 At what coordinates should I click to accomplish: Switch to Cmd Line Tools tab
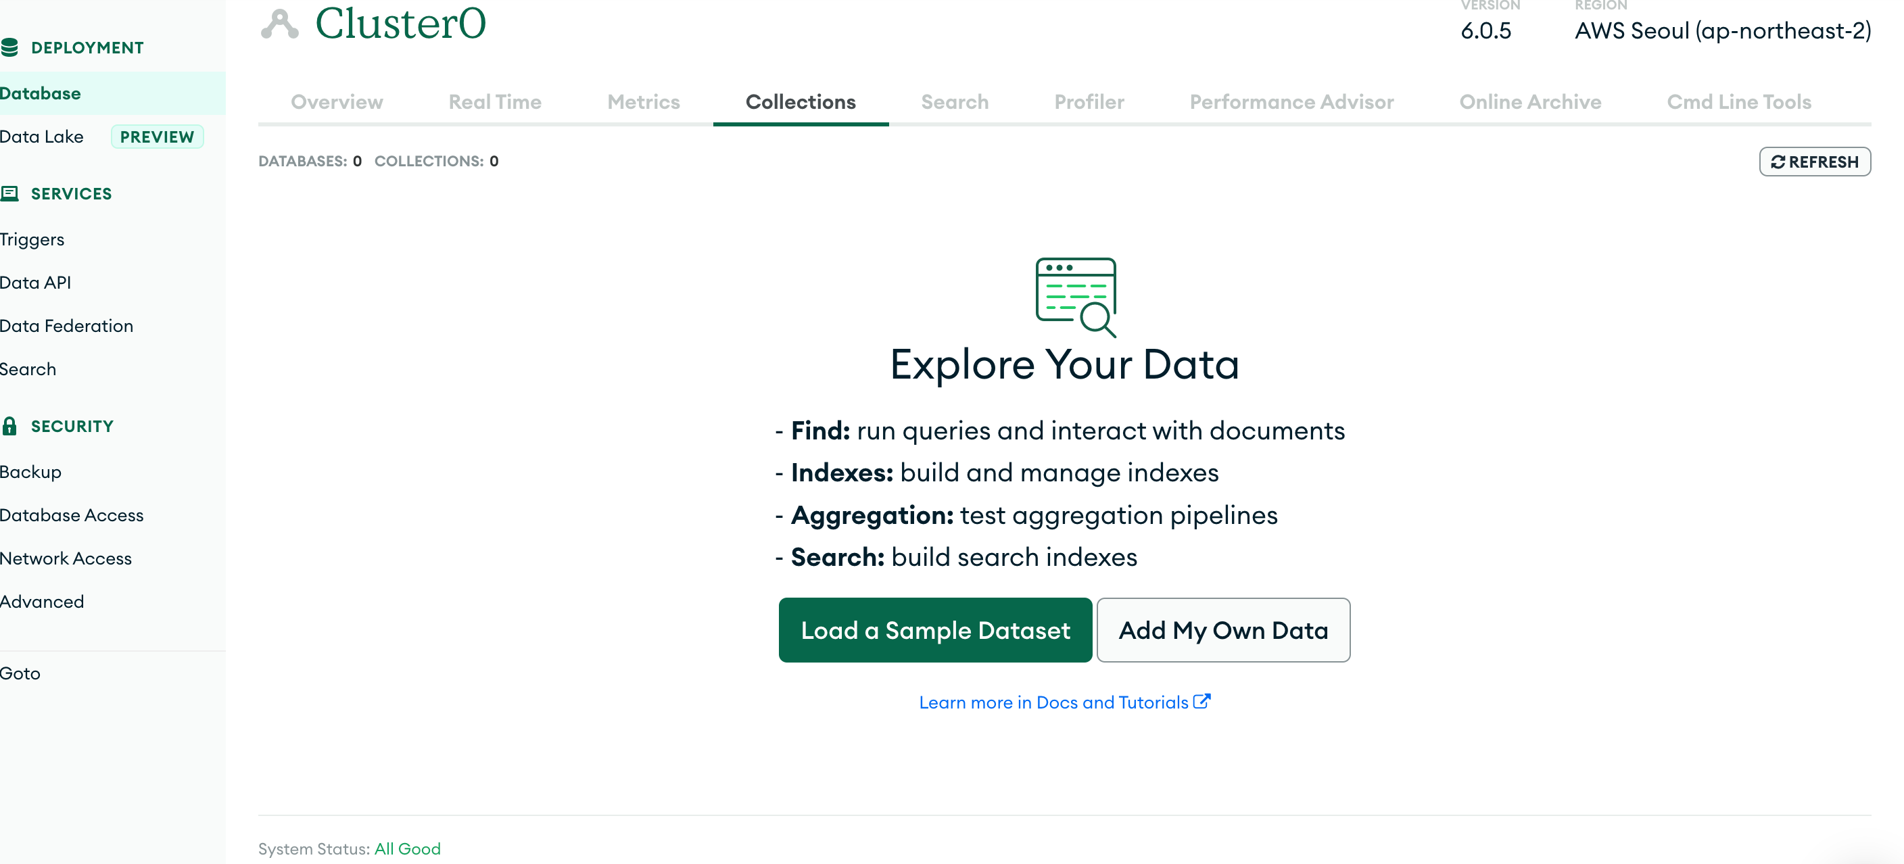(x=1739, y=102)
